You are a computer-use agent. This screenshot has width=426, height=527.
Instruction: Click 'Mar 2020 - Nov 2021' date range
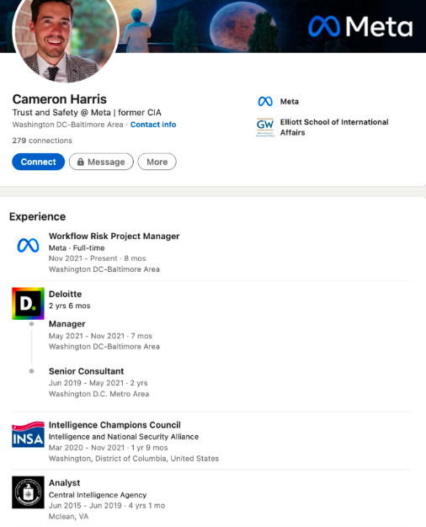(87, 448)
